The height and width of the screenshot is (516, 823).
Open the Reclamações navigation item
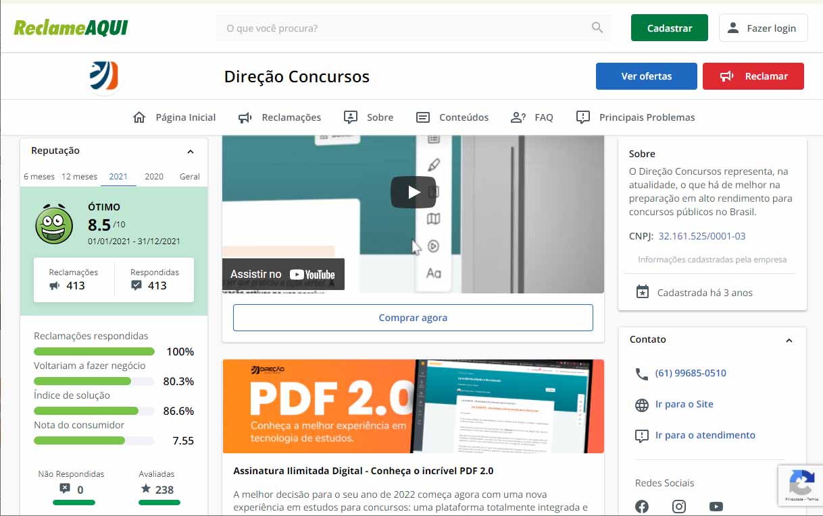280,117
